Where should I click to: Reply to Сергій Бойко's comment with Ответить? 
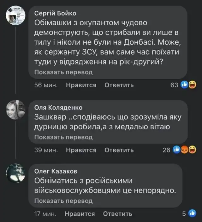click(119, 85)
